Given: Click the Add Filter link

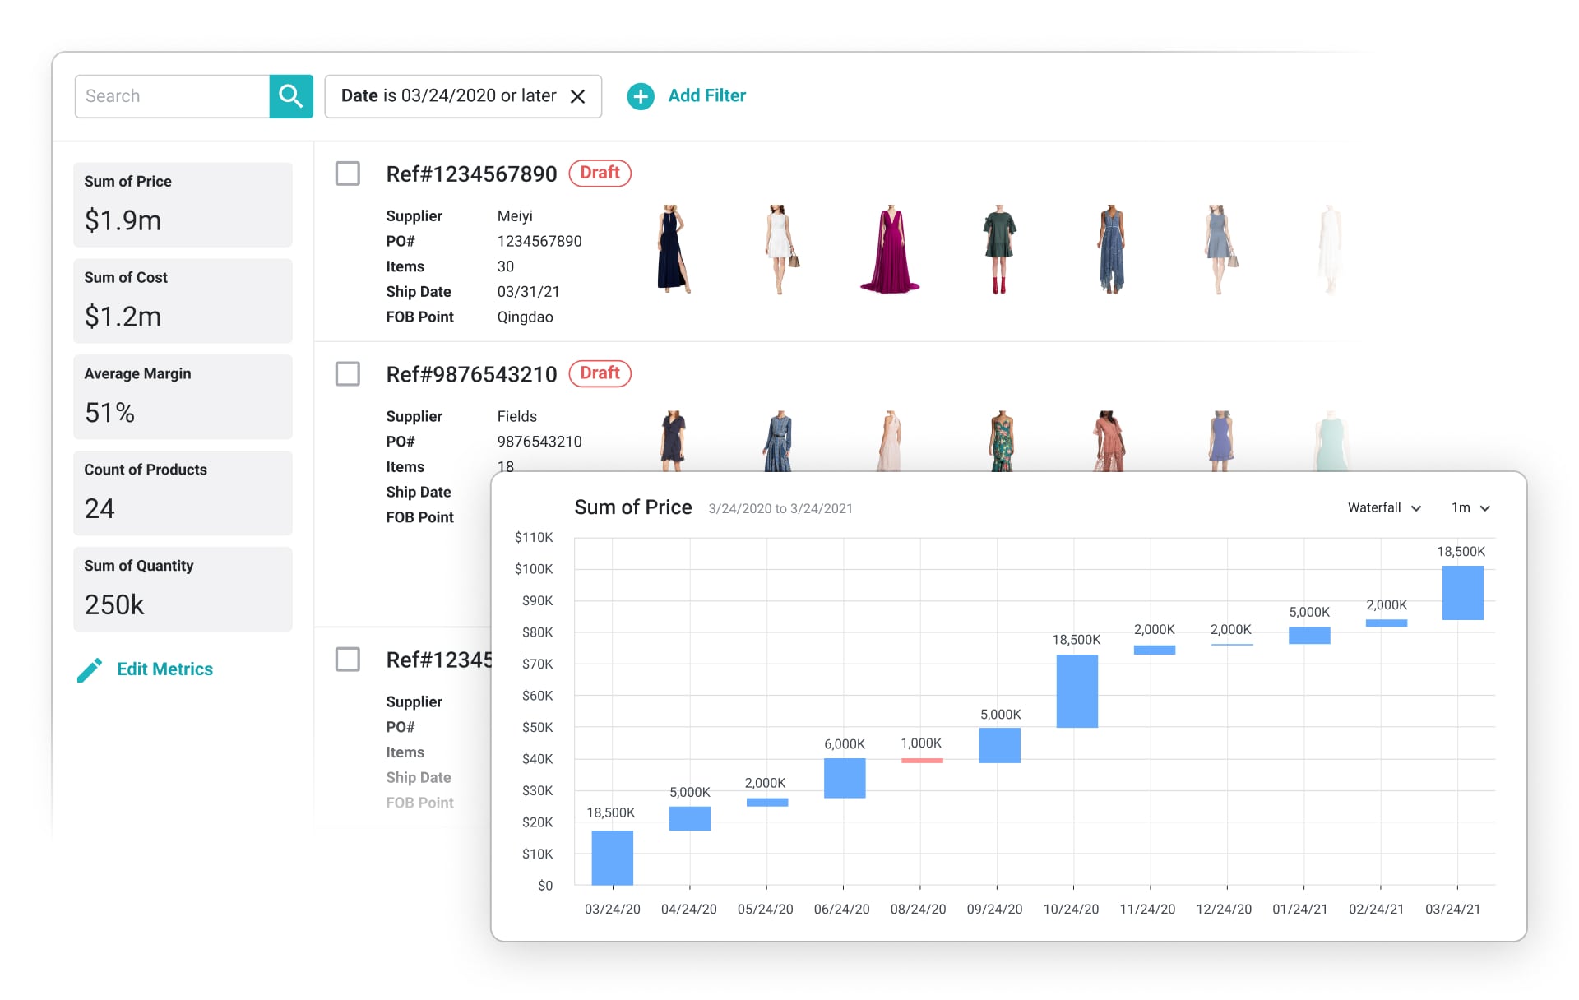Looking at the screenshot, I should (x=706, y=95).
